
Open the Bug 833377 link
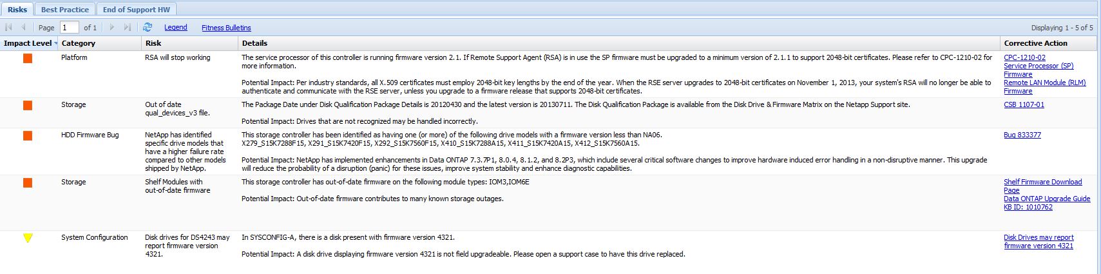point(1022,135)
